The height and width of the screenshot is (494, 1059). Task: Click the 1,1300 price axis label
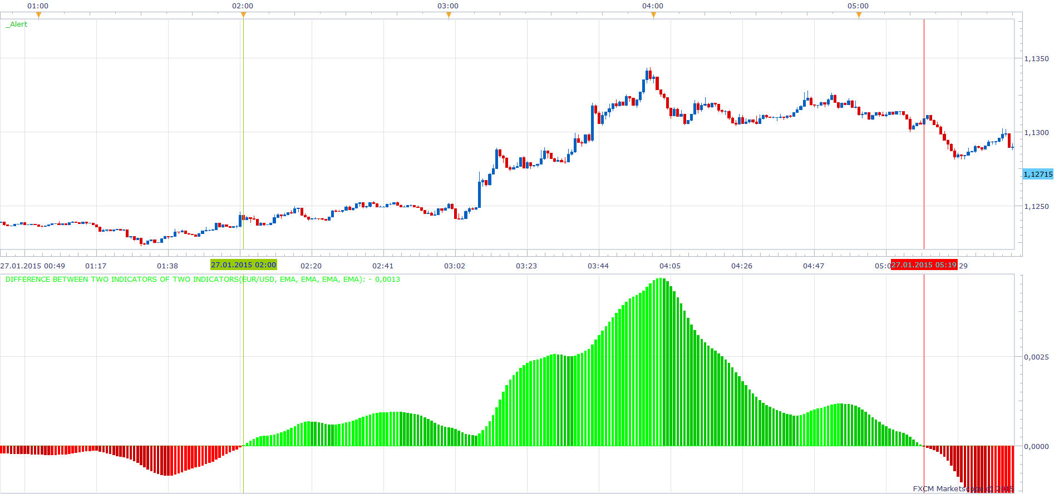click(x=1036, y=132)
